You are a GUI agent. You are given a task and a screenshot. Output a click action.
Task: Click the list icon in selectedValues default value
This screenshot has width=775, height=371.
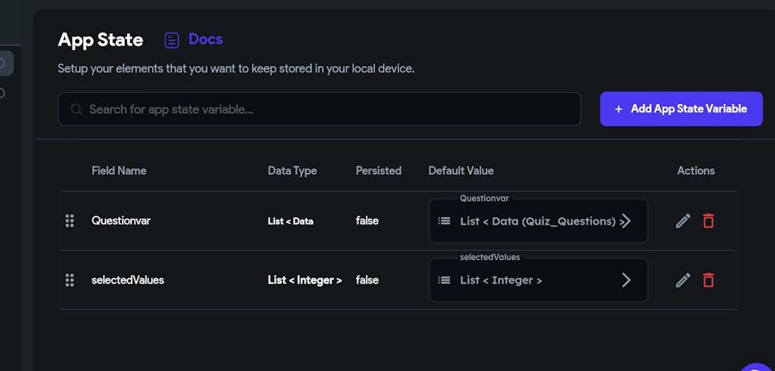[444, 280]
